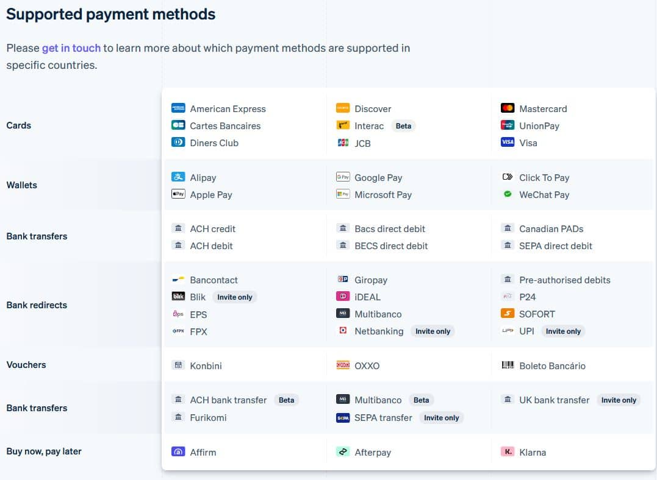
Task: Select the SOFORT icon
Action: click(508, 314)
